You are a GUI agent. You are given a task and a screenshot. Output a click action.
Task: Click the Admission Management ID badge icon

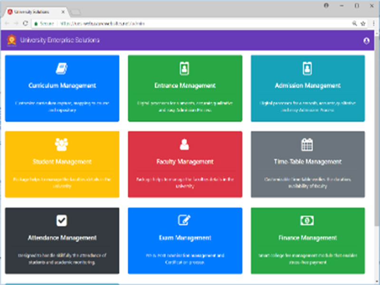pos(307,68)
